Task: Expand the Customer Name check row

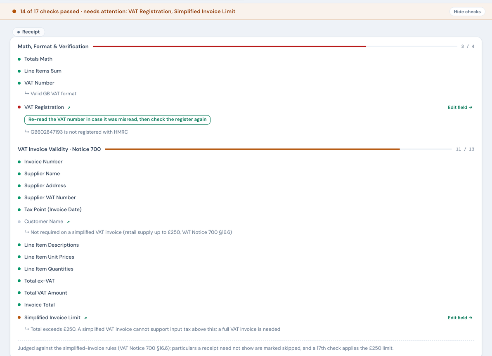Action: tap(246, 222)
